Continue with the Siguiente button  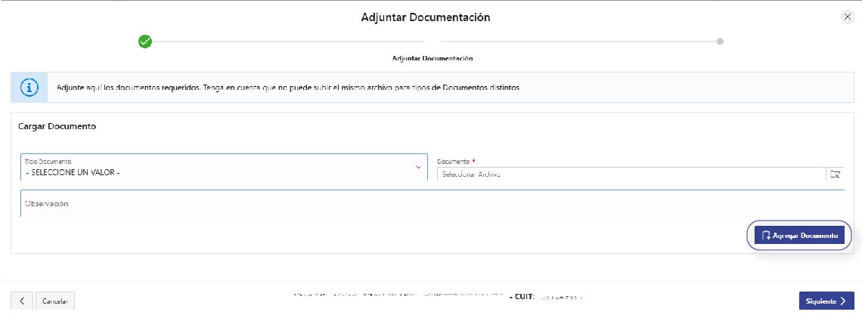[x=826, y=301]
